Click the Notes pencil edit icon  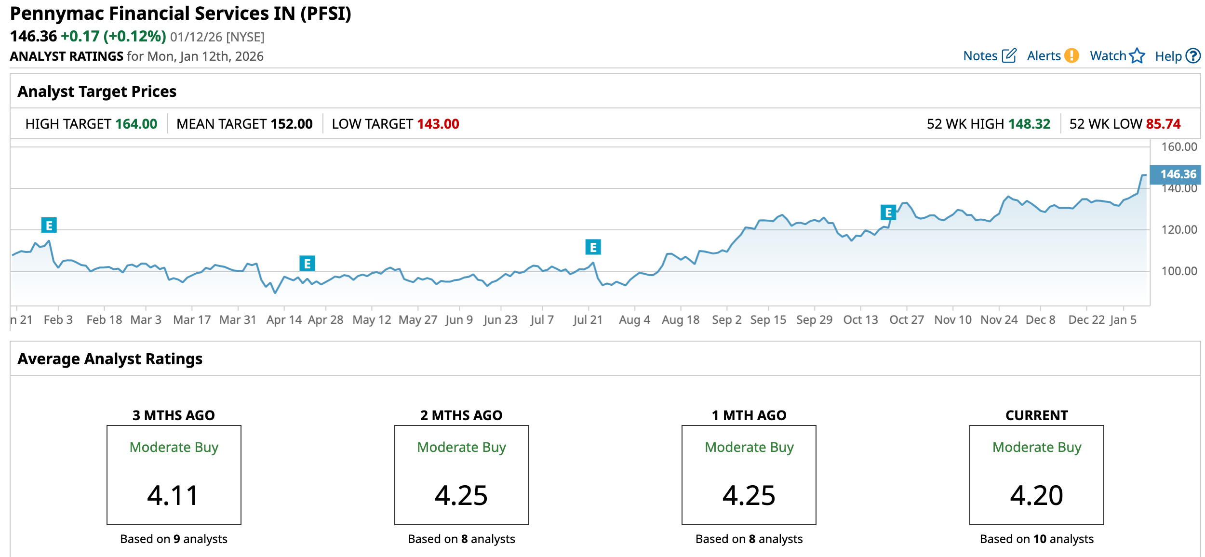(1008, 56)
